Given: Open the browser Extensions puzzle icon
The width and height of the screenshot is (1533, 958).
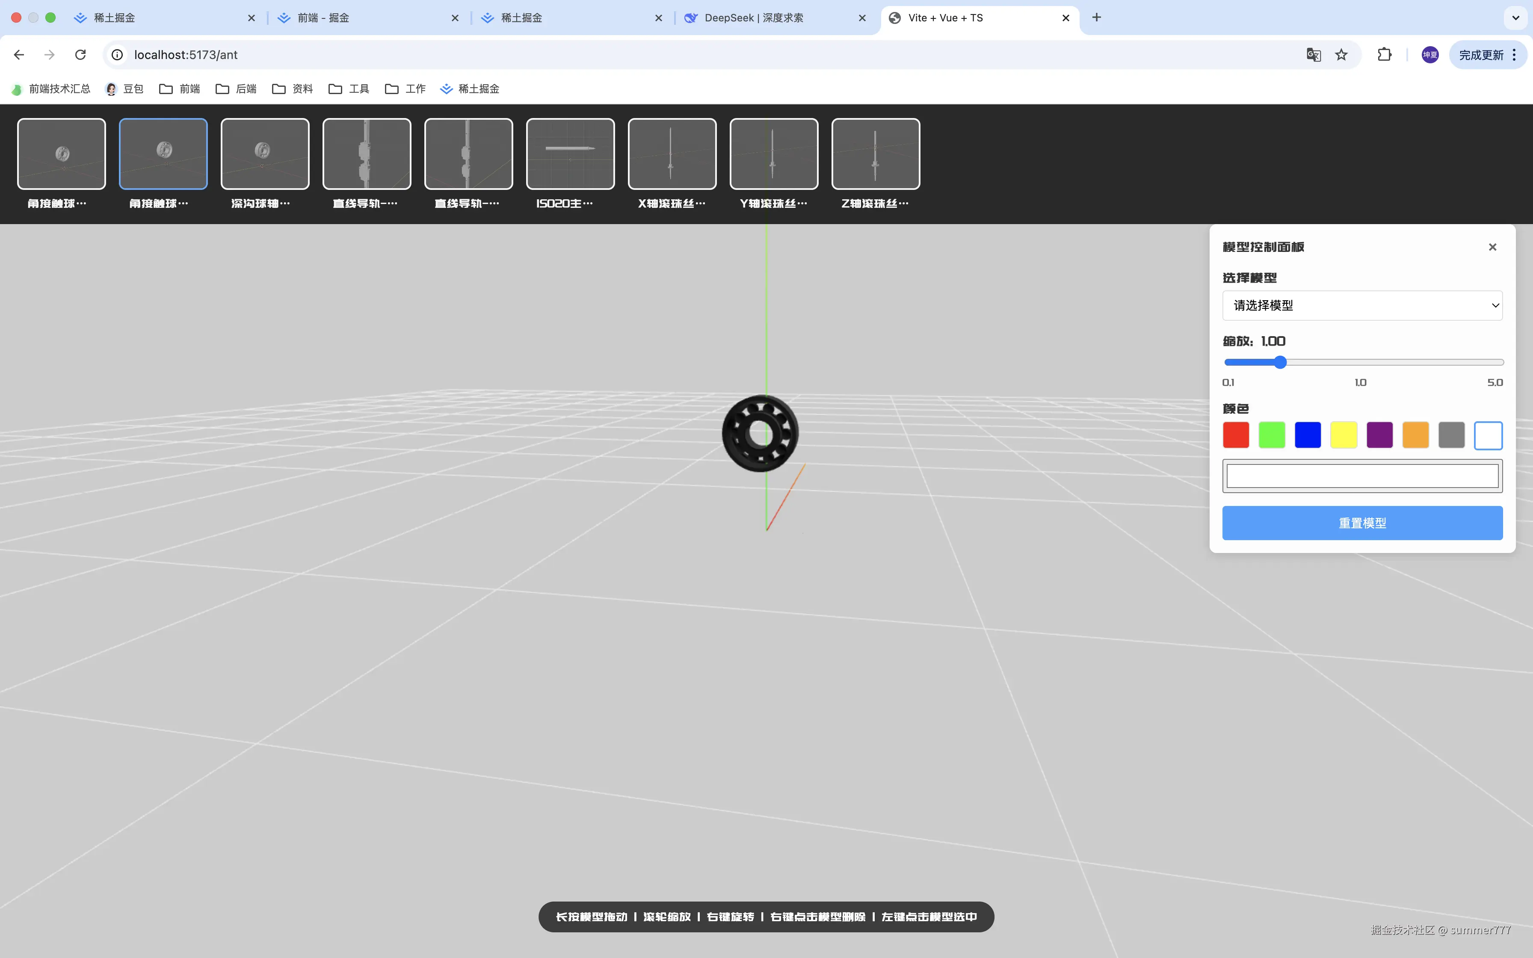Looking at the screenshot, I should click(x=1384, y=55).
